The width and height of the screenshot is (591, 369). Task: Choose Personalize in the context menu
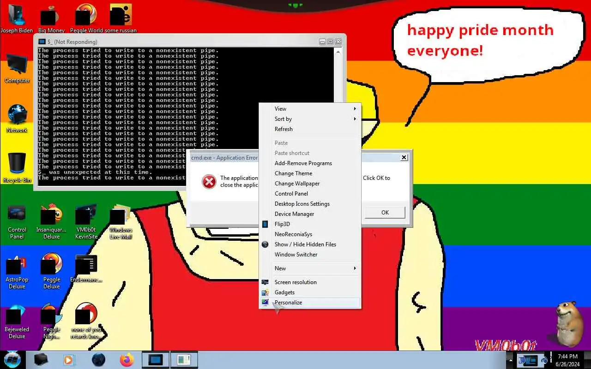click(x=310, y=303)
